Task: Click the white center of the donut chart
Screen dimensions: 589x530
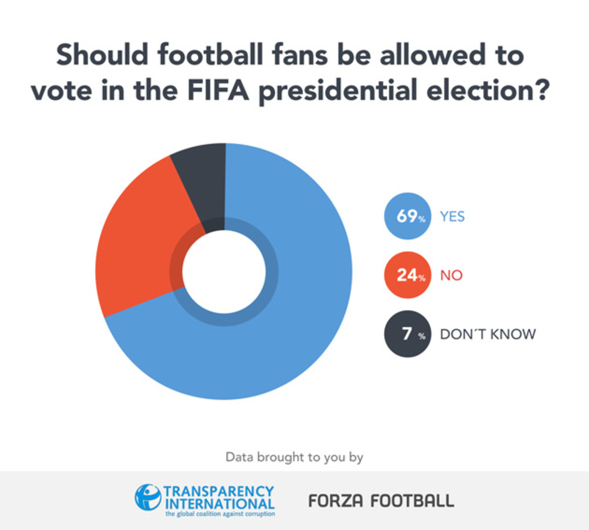Action: click(224, 271)
